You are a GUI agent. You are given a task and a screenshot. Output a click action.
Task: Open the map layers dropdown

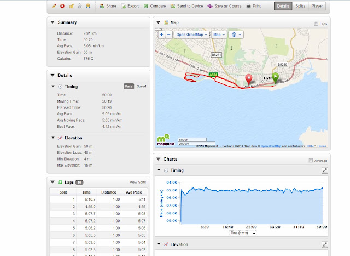pos(236,35)
